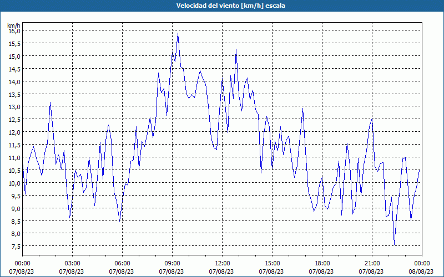This screenshot has width=444, height=277.
Task: Click the 9,5 y-axis value
Action: coord(16,196)
